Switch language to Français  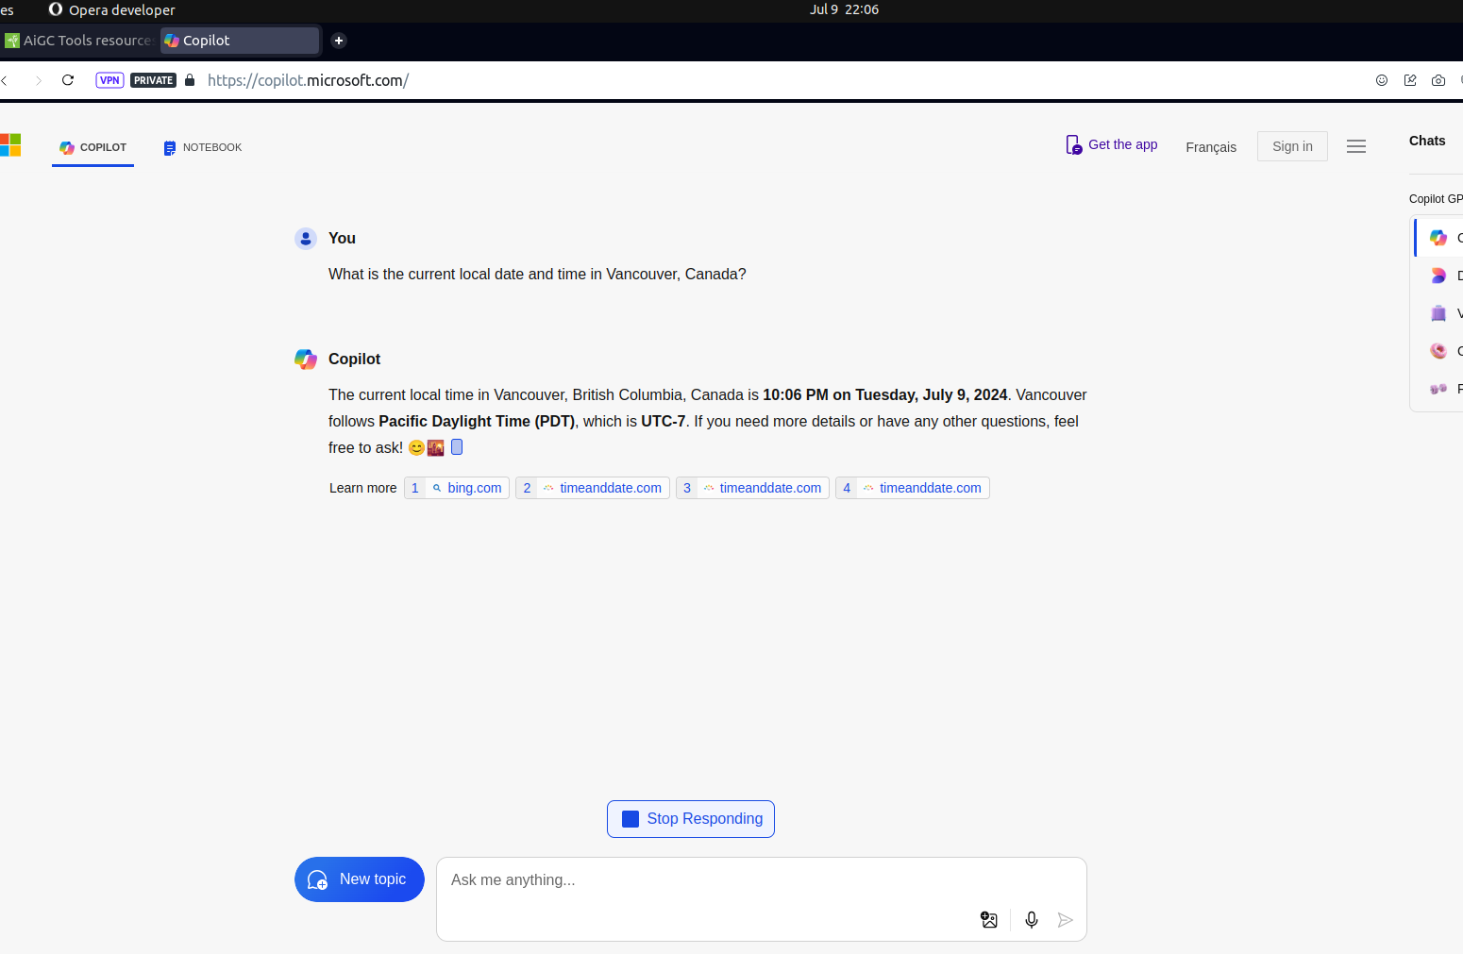(1211, 147)
